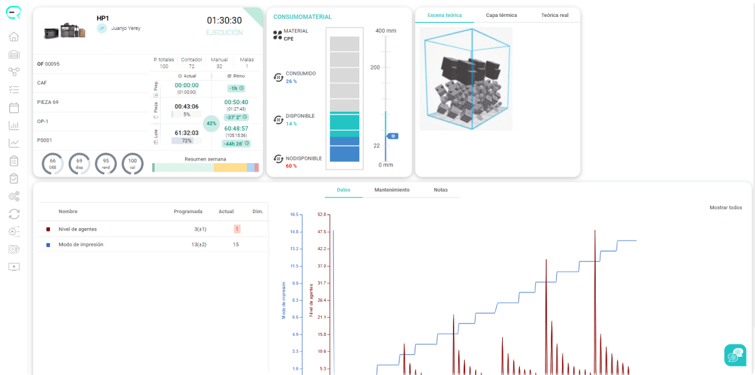Open the Home icon in sidebar
Image resolution: width=755 pixels, height=375 pixels.
coord(14,37)
